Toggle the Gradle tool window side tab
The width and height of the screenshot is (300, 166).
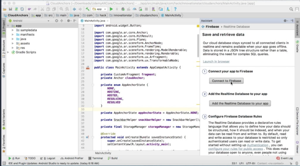pyautogui.click(x=297, y=46)
